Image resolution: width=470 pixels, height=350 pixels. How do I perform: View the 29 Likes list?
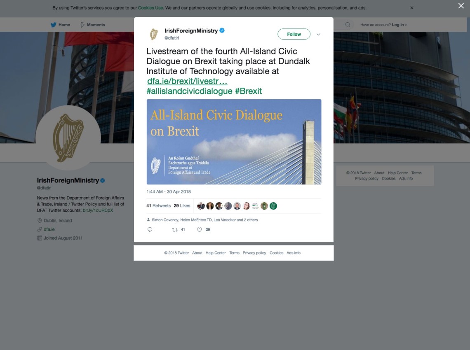point(182,206)
